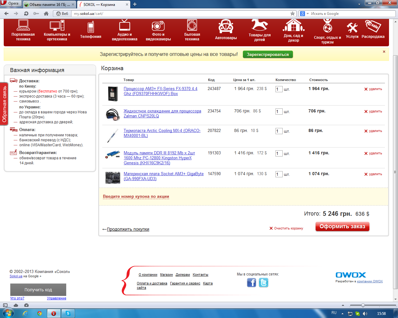Open the Распродажа sale category
398x318 pixels.
pyautogui.click(x=373, y=30)
